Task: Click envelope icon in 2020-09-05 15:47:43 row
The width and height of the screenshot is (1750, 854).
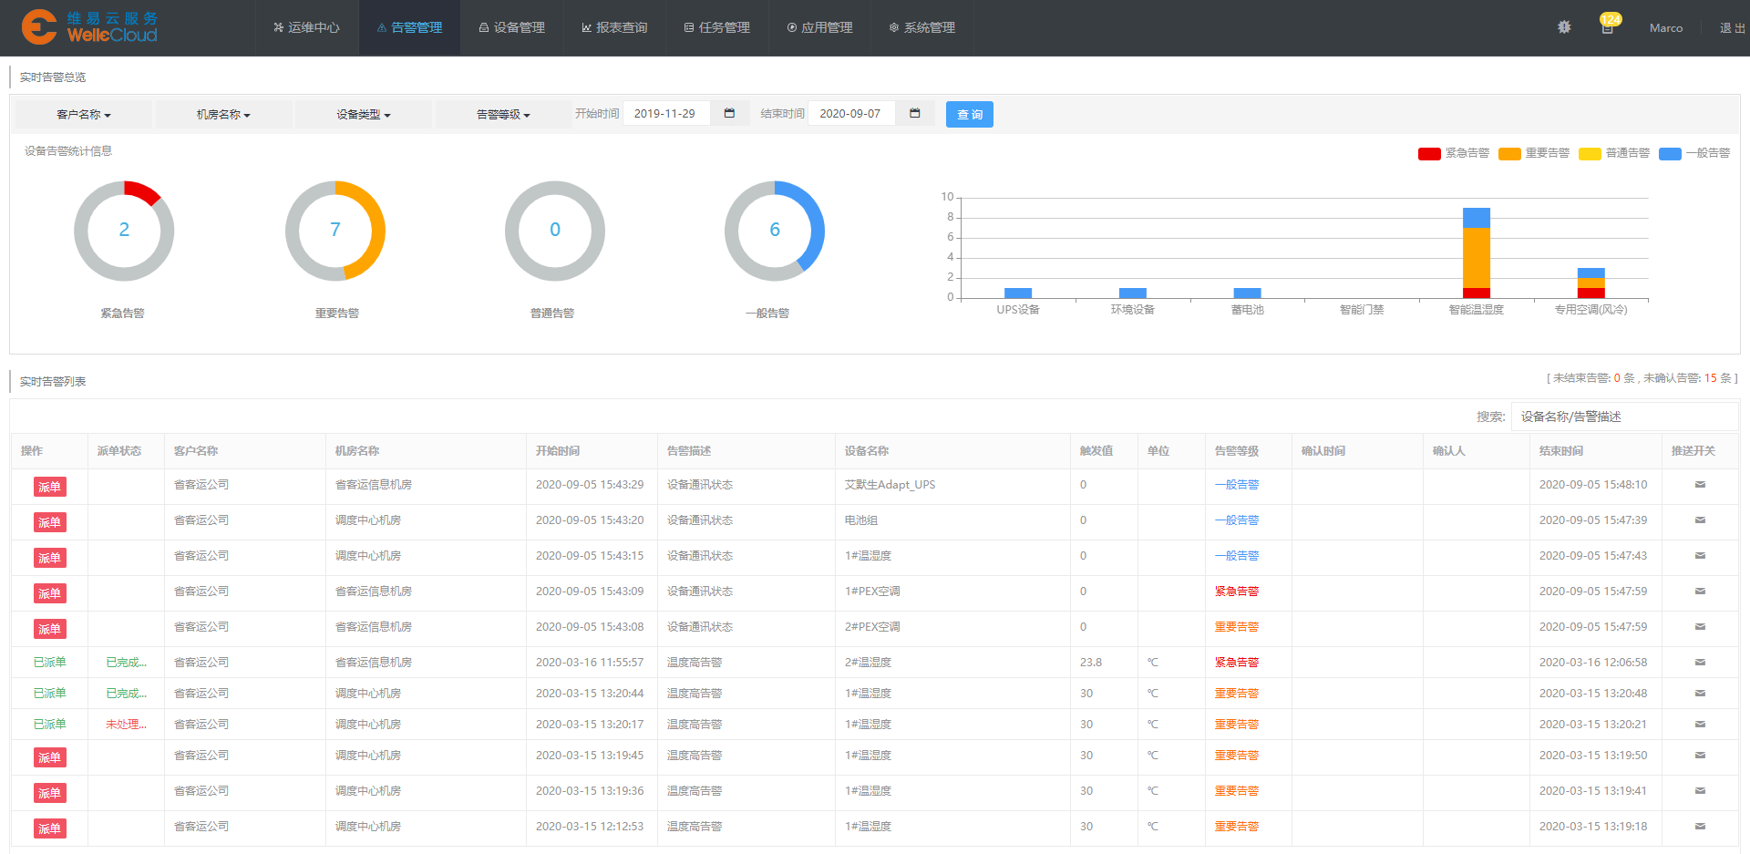Action: pyautogui.click(x=1700, y=556)
